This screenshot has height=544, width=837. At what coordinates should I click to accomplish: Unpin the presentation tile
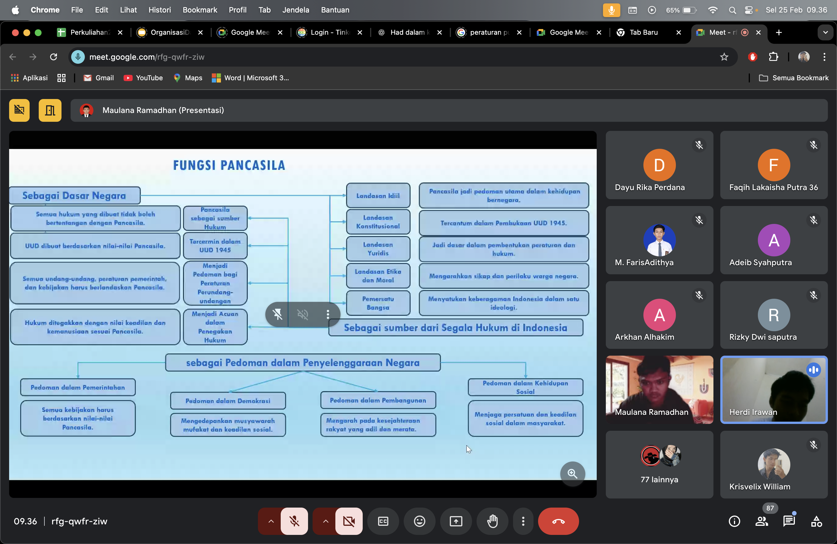pos(278,314)
